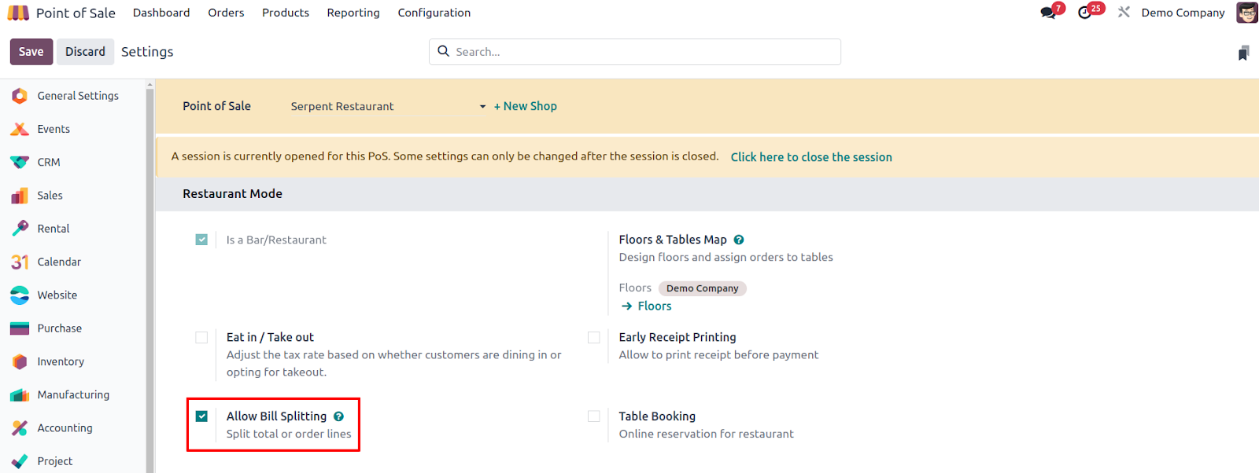The image size is (1259, 473).
Task: Open the messages chat icon
Action: pyautogui.click(x=1047, y=13)
